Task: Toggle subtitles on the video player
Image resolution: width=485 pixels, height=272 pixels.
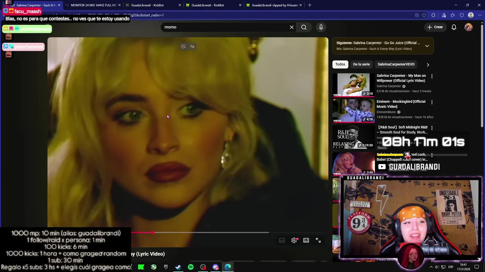Action: tap(282, 240)
